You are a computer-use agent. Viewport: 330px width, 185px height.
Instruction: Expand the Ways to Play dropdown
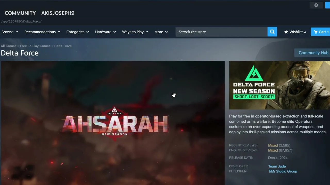(135, 32)
